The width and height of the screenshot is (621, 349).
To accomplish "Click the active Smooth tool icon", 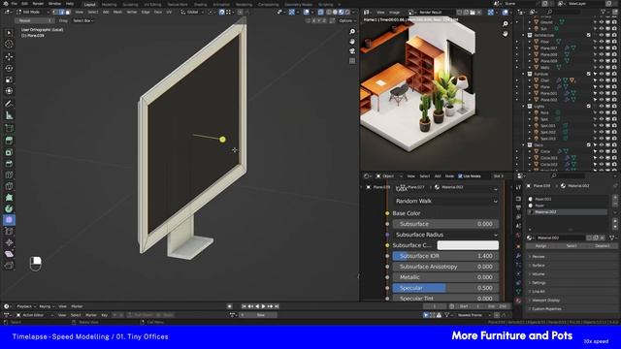I will click(9, 220).
